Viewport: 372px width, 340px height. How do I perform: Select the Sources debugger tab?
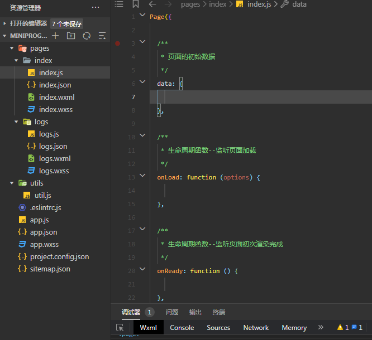click(x=218, y=327)
